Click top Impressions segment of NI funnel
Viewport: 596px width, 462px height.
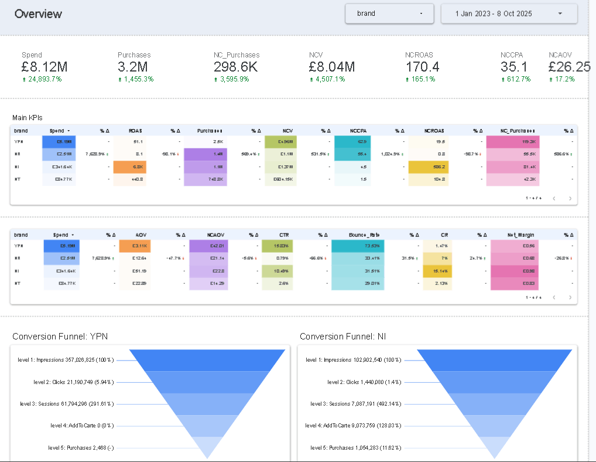[495, 360]
